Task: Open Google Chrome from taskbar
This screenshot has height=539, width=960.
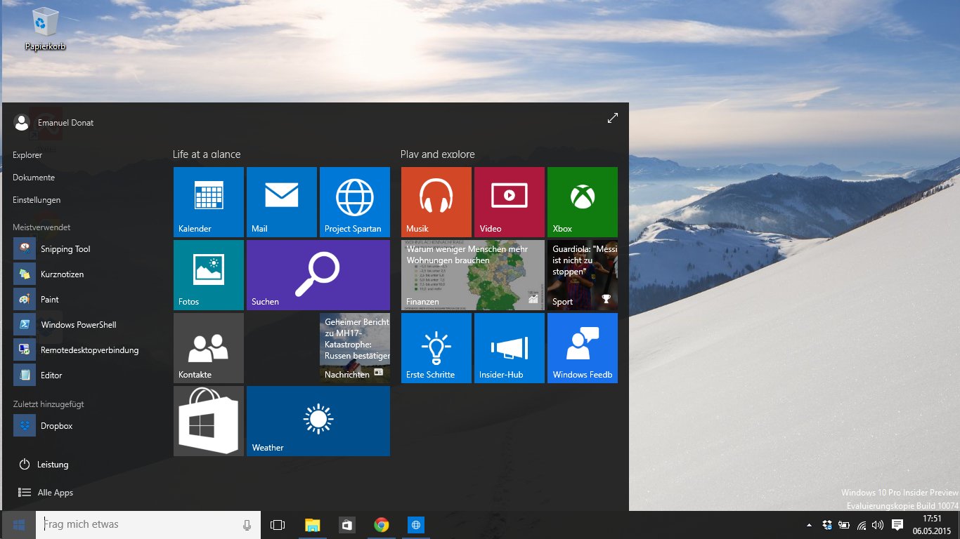Action: [381, 525]
